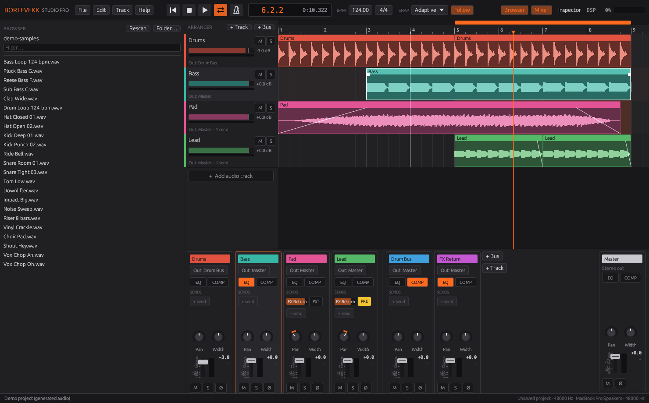The image size is (649, 403).
Task: Open the Help menu
Action: point(144,10)
